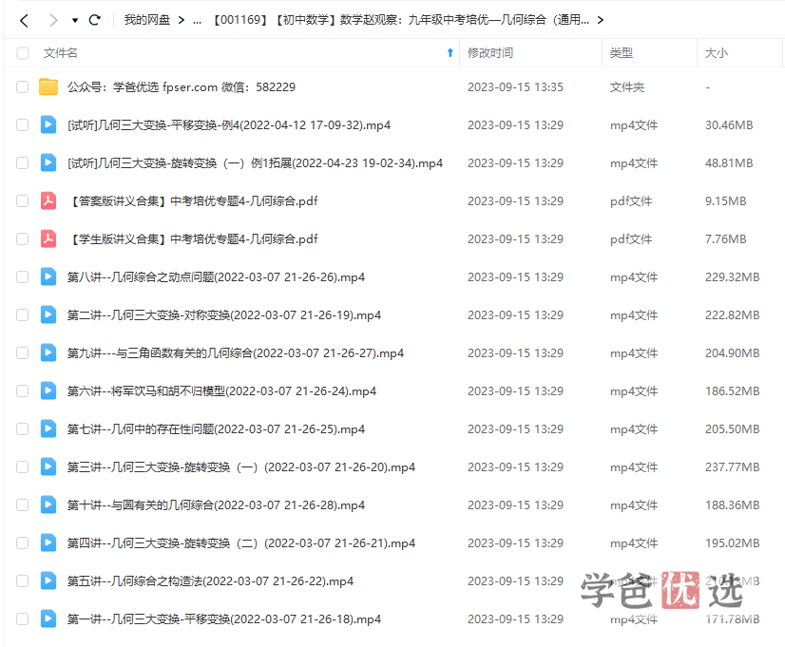Viewport: 785px width, 647px height.
Task: Click the video icon of 第五讲 file
Action: coord(48,580)
